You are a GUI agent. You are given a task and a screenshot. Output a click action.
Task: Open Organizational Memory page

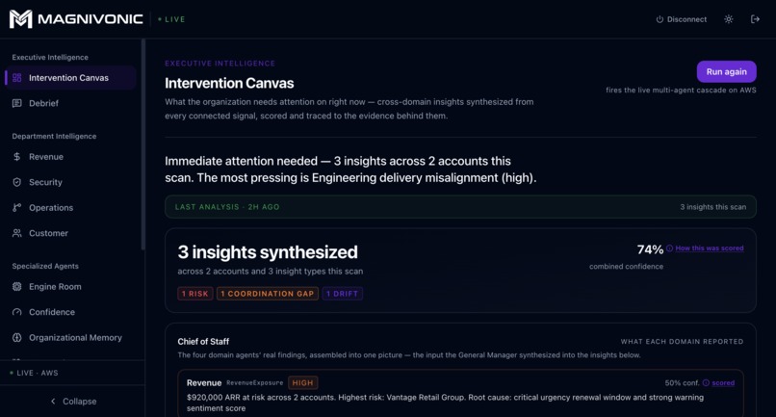click(70, 338)
